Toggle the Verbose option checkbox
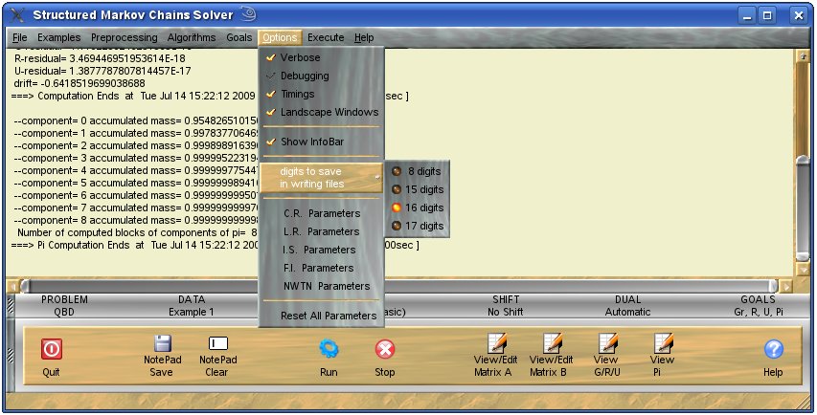Screen dimensions: 817x415 271,58
